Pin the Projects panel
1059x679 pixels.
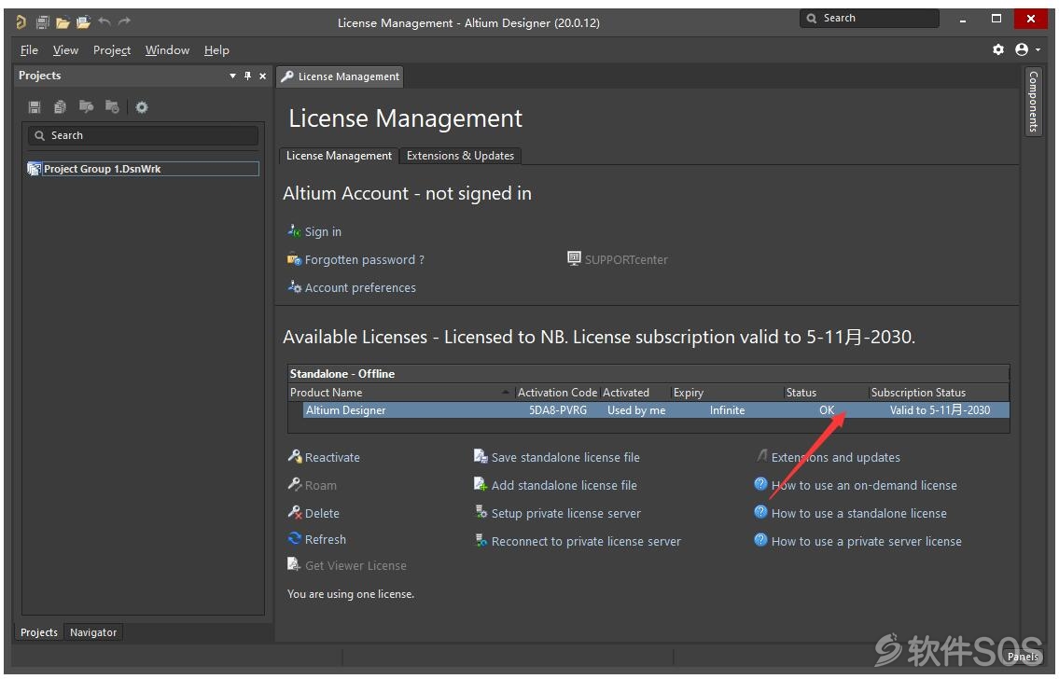pos(248,76)
